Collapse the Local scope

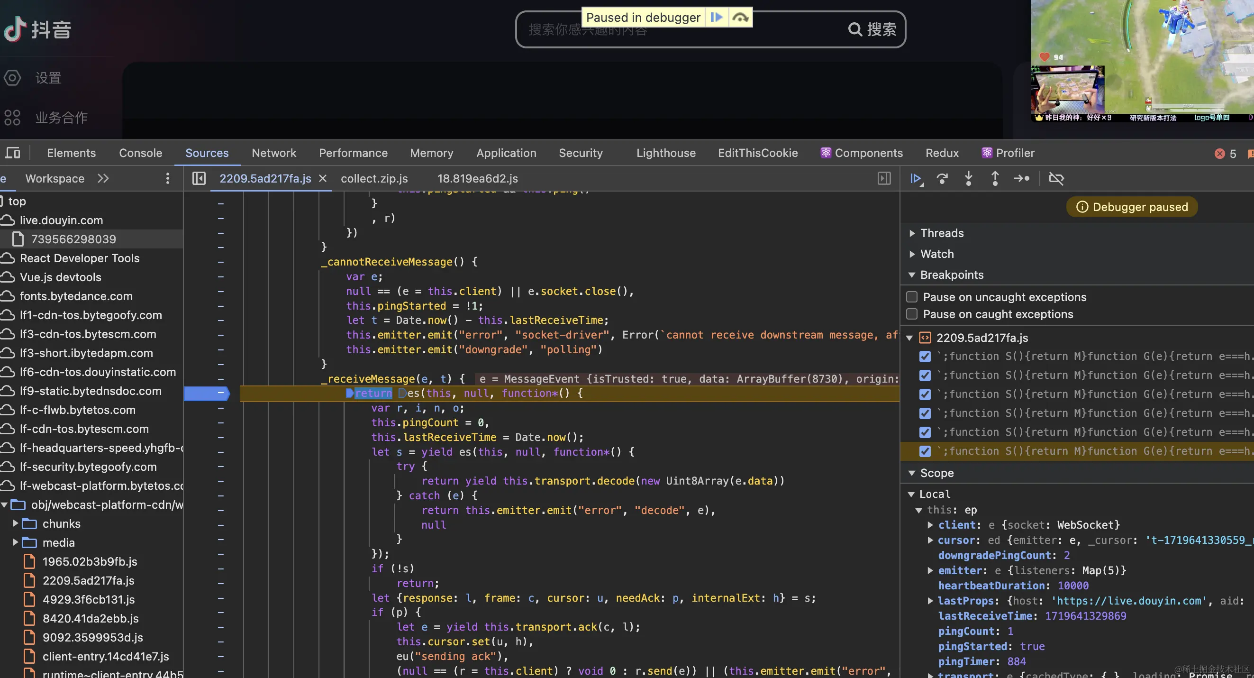point(911,495)
